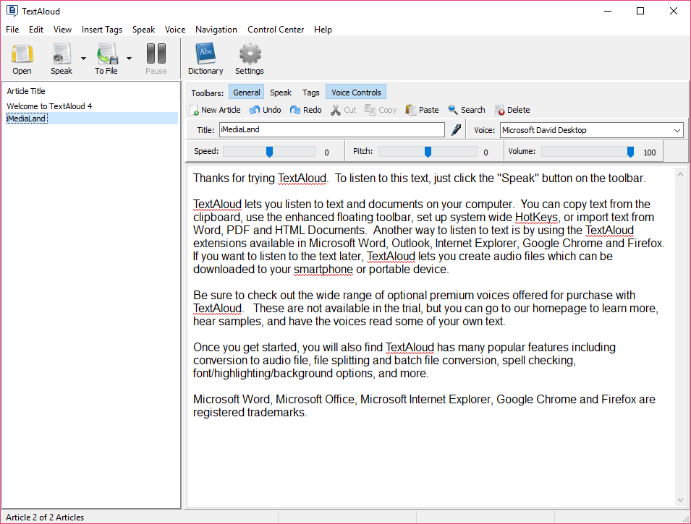Open the Voice menu
691x524 pixels.
175,30
